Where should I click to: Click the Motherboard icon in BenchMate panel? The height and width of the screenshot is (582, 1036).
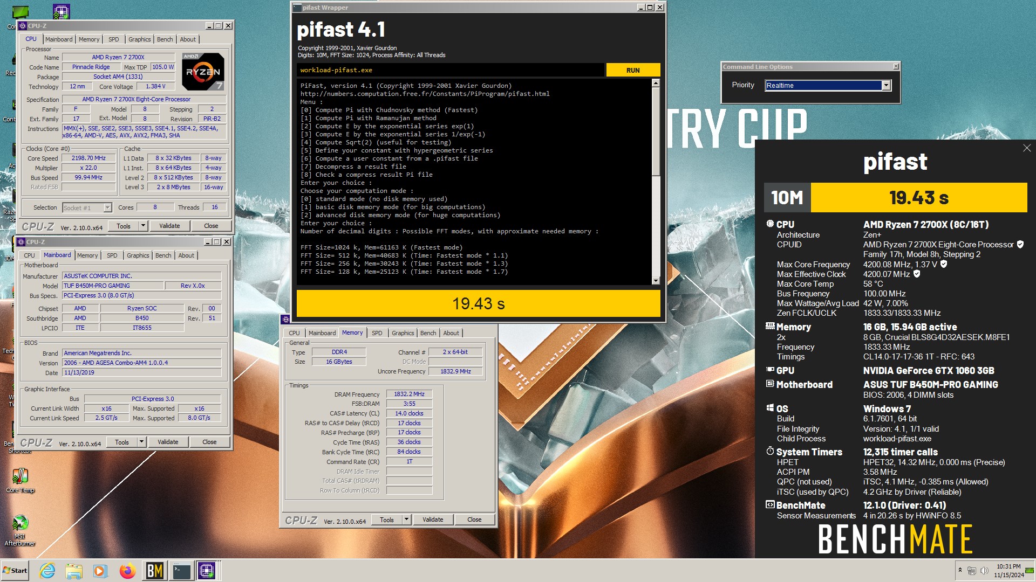point(770,384)
